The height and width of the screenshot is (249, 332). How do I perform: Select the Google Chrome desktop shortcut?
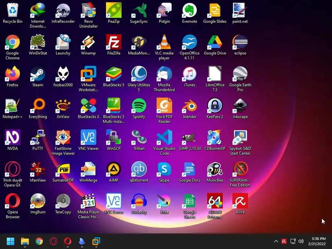tap(13, 42)
